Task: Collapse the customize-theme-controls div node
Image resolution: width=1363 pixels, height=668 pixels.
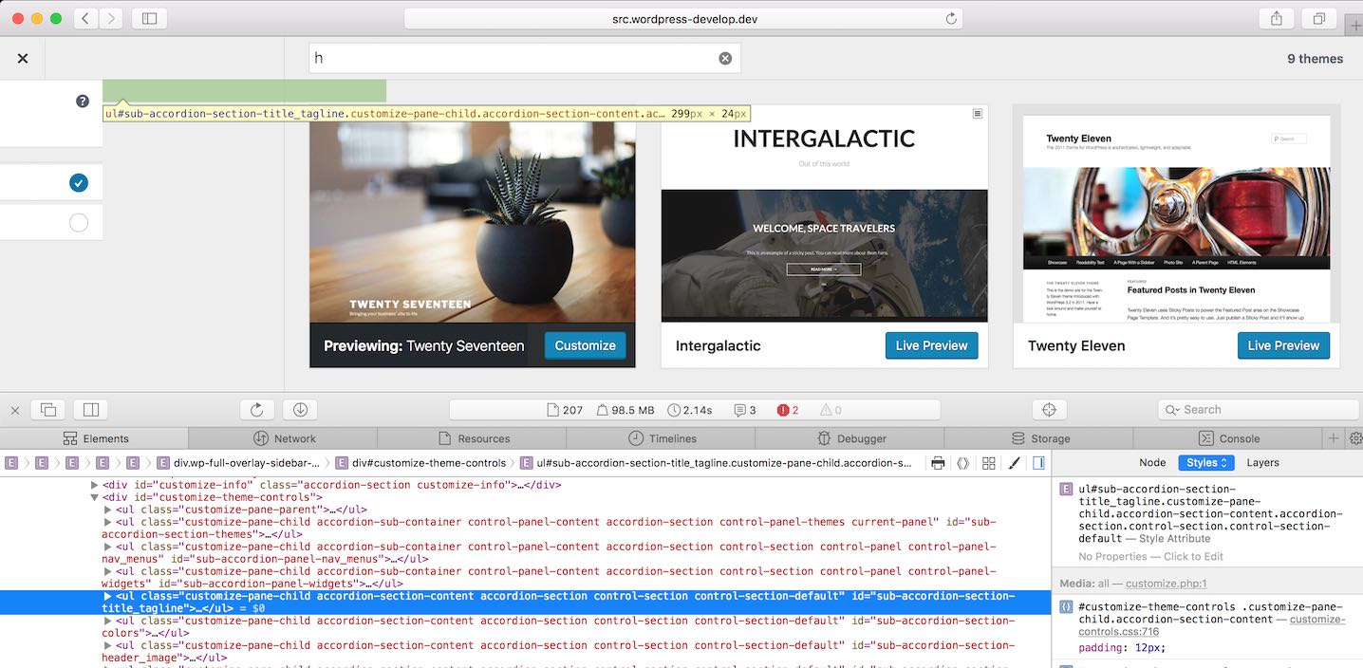Action: coord(95,497)
